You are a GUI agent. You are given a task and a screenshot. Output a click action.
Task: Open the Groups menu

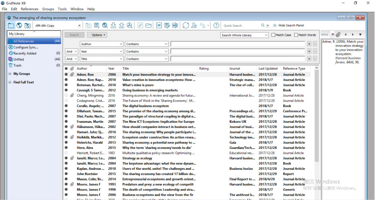tap(48, 9)
